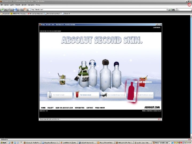This screenshot has height=144, width=192.
Task: Click the search box at the toolbar's right end
Action: [183, 10]
